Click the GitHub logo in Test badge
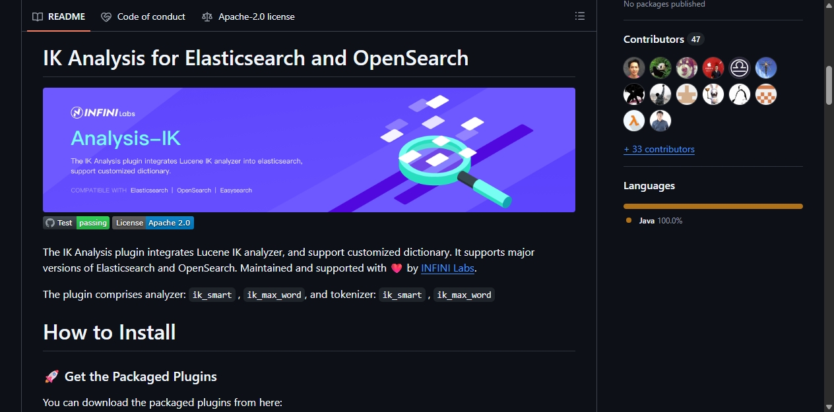834x412 pixels. [50, 223]
